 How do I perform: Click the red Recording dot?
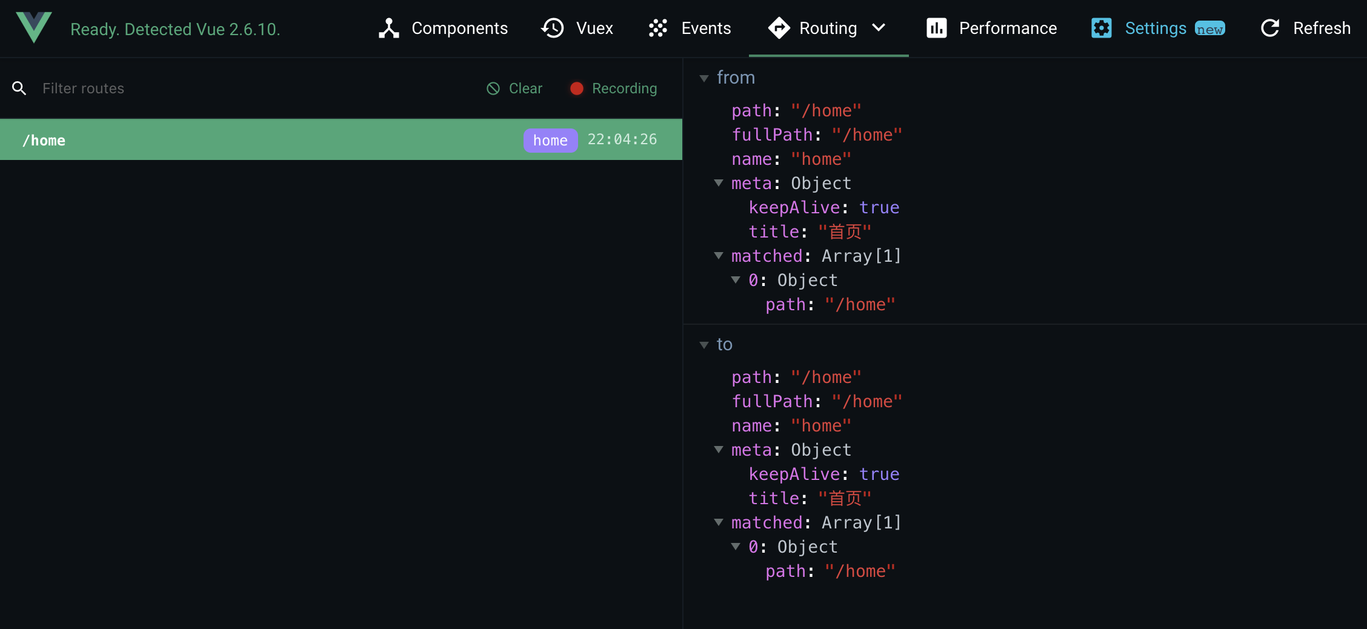click(577, 88)
